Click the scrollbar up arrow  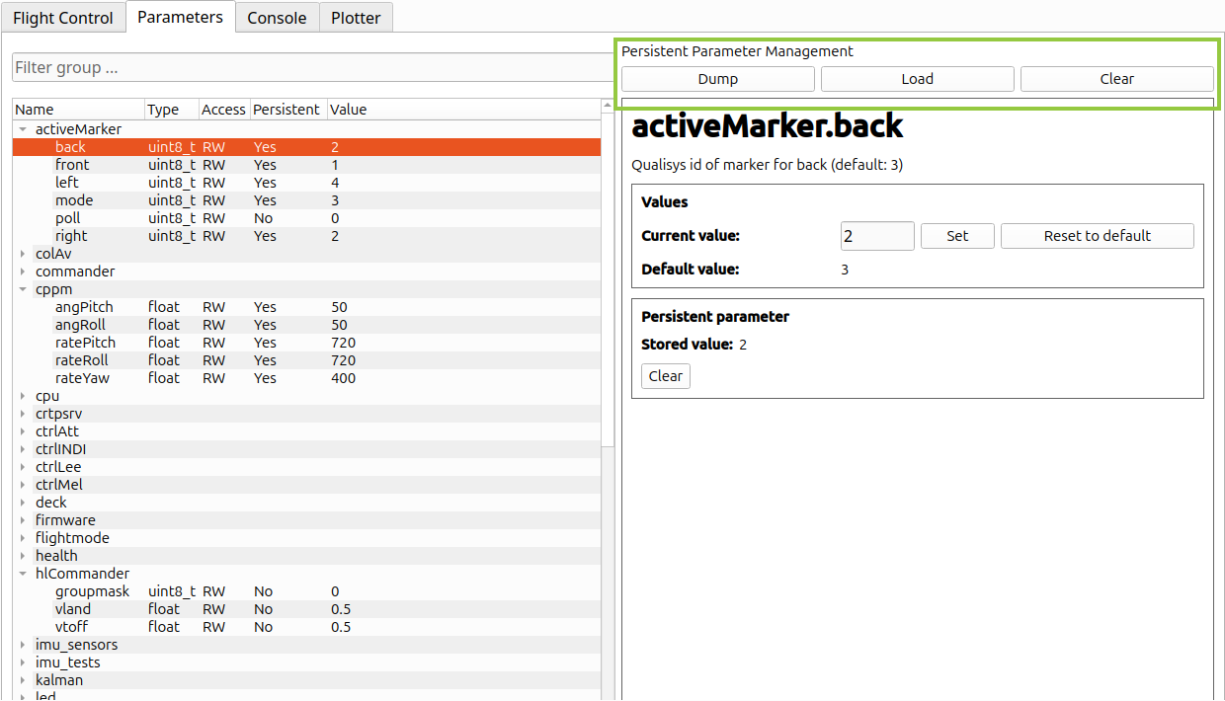click(608, 106)
